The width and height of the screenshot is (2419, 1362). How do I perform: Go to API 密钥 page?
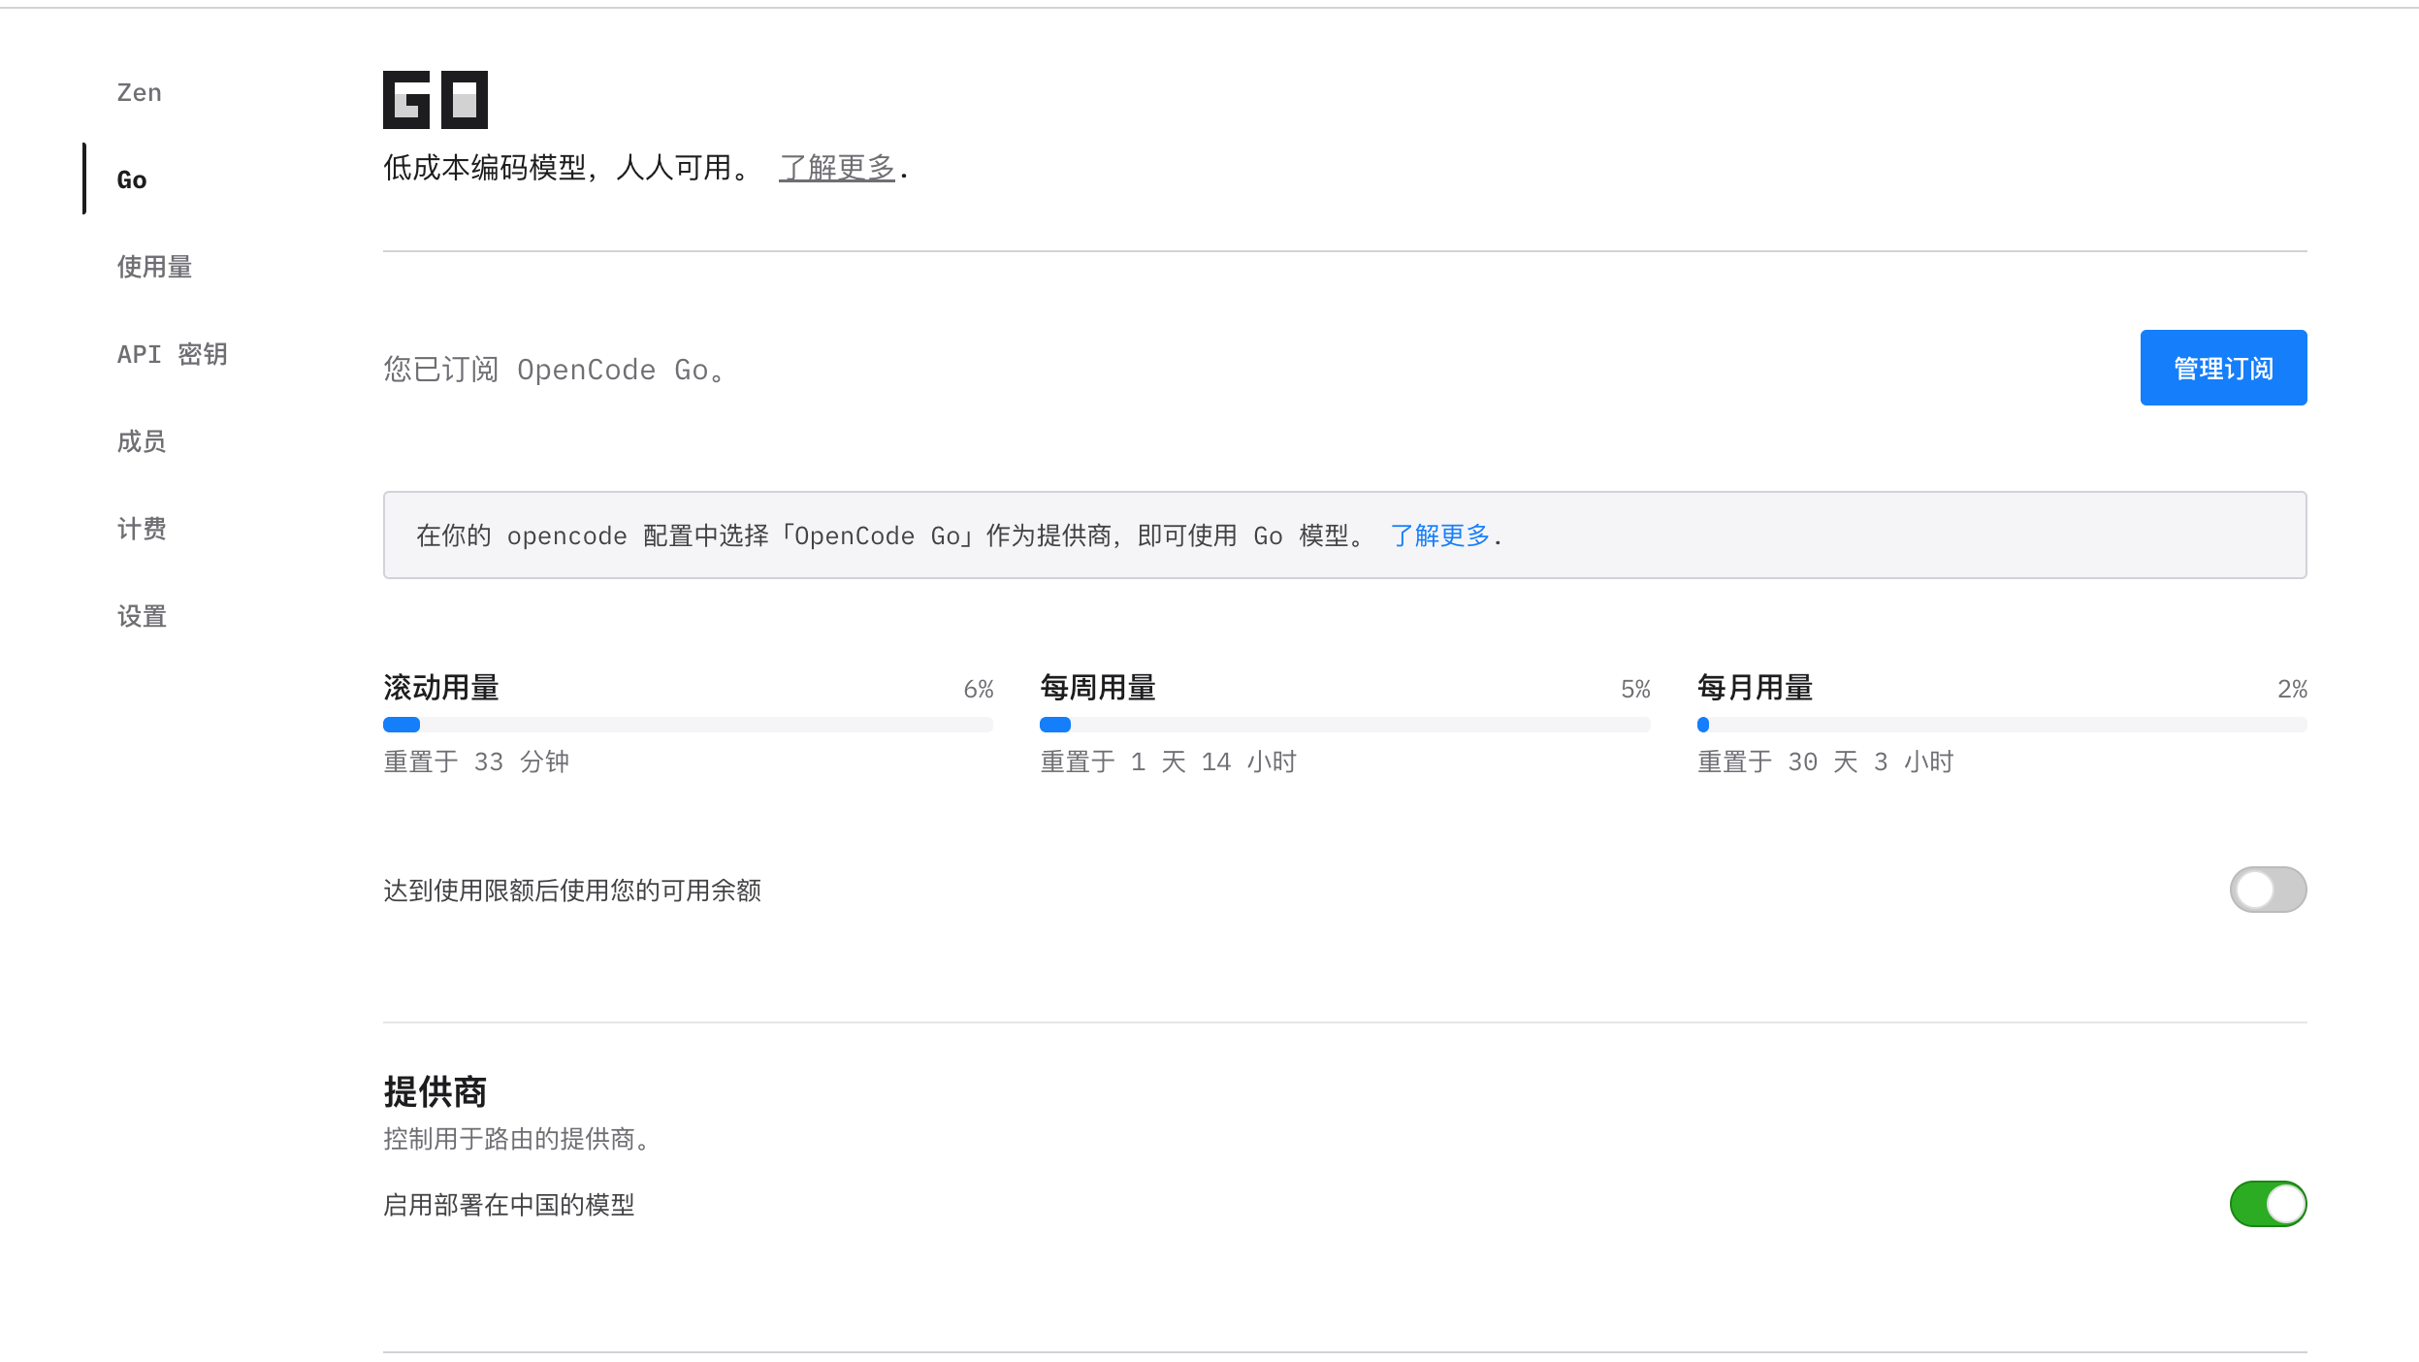(x=173, y=354)
